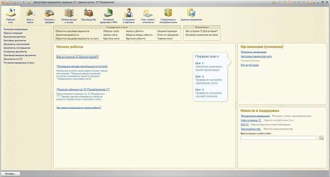Open Складские документы in the left panel

15,52
